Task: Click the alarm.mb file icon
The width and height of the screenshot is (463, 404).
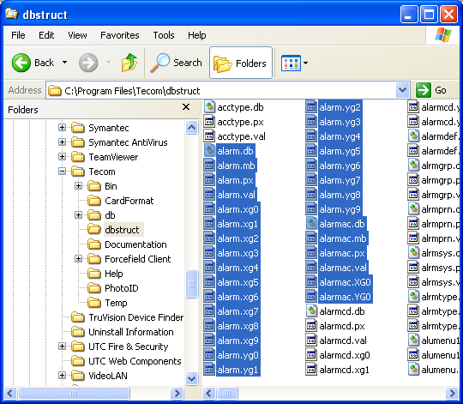Action: 209,165
